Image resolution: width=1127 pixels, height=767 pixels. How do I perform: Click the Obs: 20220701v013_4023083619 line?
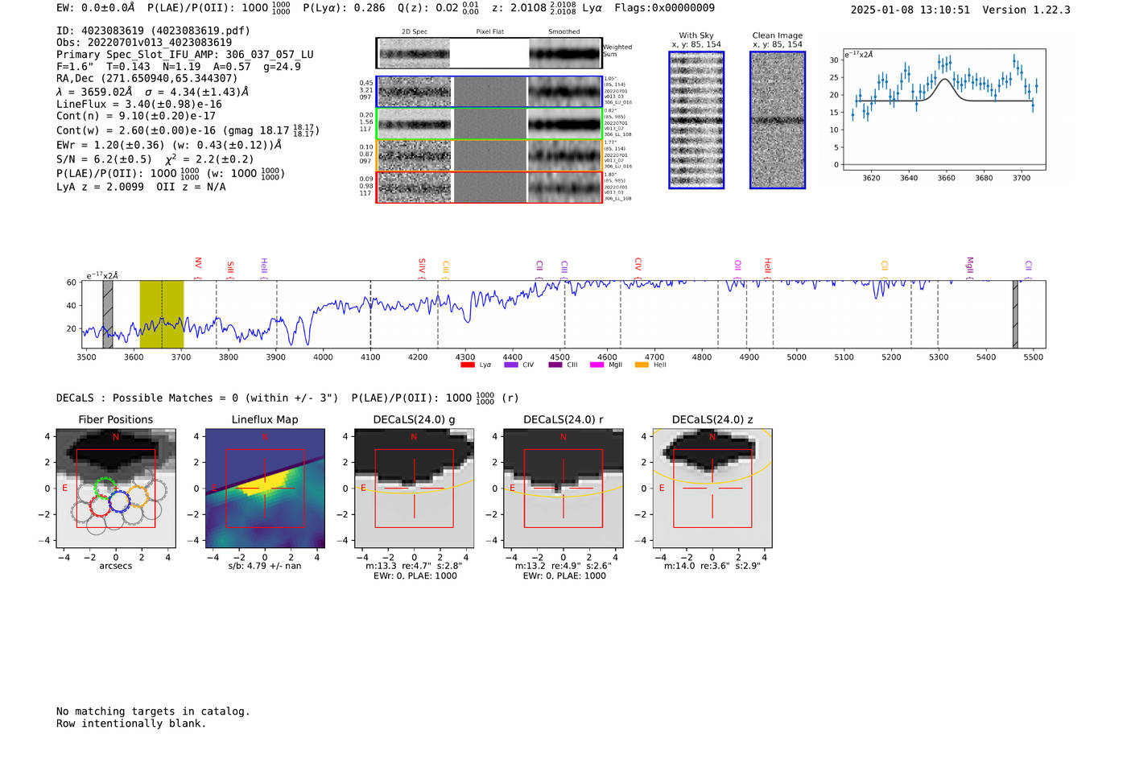click(x=144, y=43)
